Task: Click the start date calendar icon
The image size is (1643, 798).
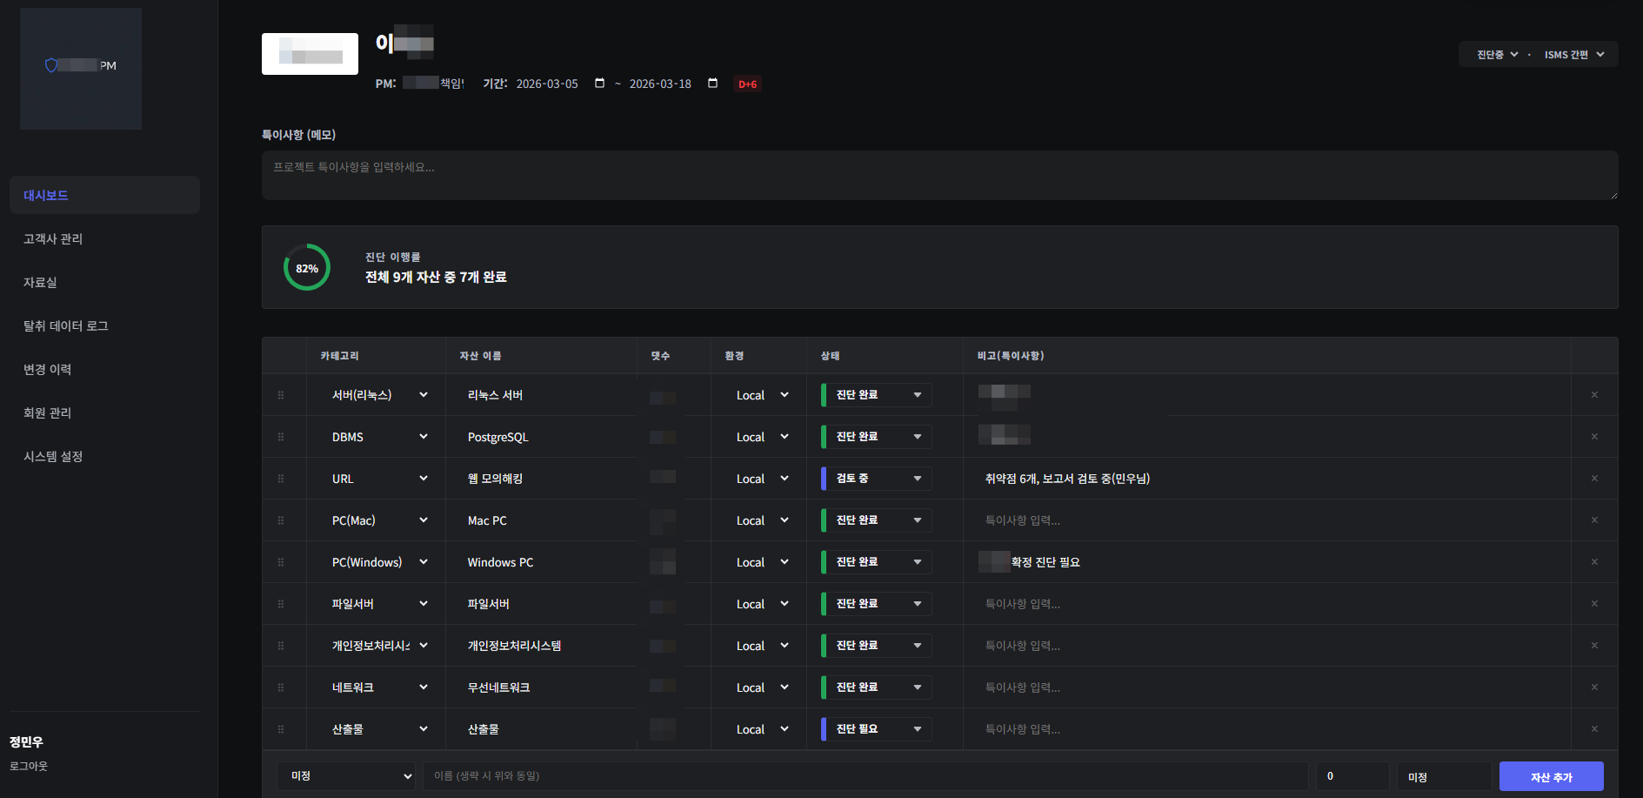Action: [x=599, y=84]
